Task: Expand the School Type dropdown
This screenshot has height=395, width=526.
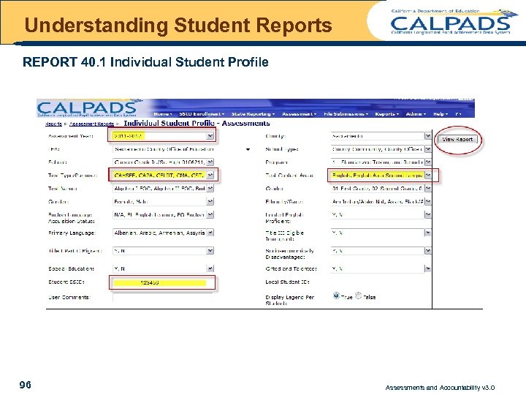Action: tap(427, 149)
